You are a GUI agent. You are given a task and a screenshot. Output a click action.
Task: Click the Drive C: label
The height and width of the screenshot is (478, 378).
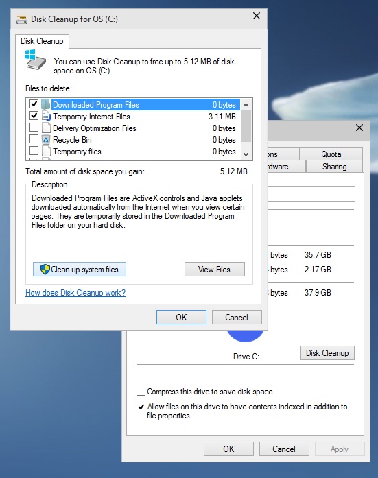tap(246, 357)
